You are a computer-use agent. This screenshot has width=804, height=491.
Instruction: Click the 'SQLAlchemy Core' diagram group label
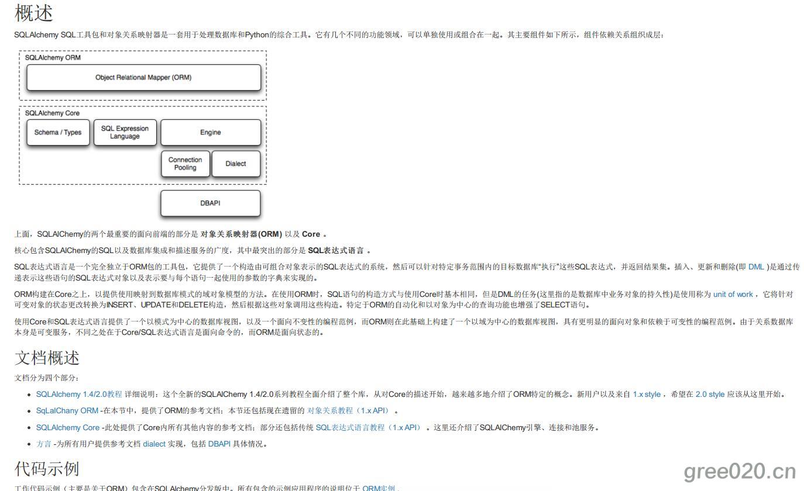point(52,113)
